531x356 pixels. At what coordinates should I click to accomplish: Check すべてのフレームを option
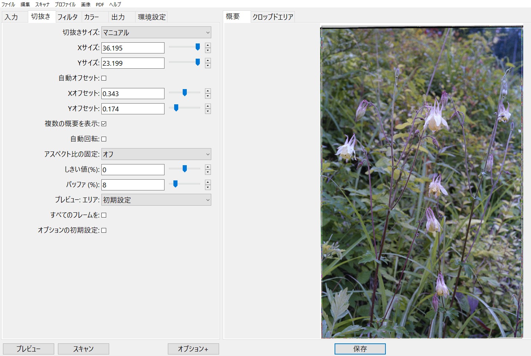(x=104, y=215)
